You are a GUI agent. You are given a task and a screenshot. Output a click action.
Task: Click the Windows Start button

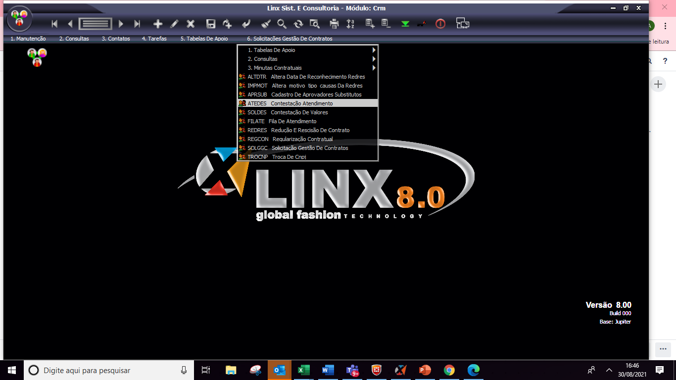point(12,370)
